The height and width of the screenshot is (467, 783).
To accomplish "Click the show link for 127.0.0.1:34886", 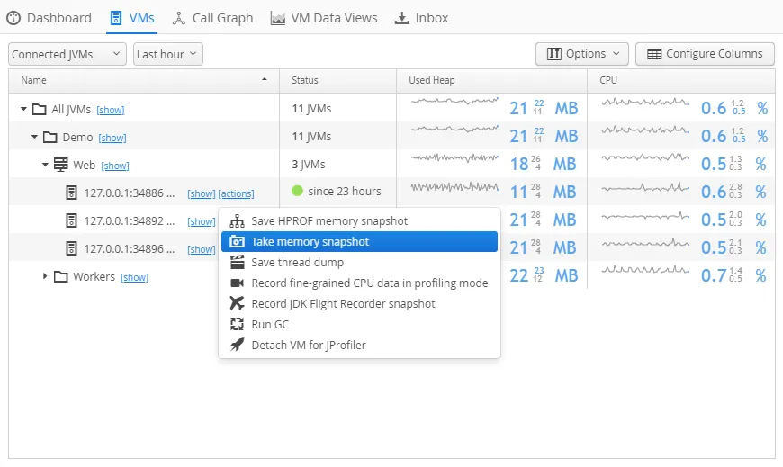I will (202, 193).
